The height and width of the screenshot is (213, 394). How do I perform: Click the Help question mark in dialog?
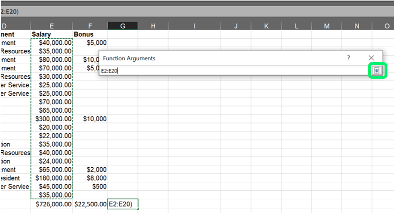(348, 58)
